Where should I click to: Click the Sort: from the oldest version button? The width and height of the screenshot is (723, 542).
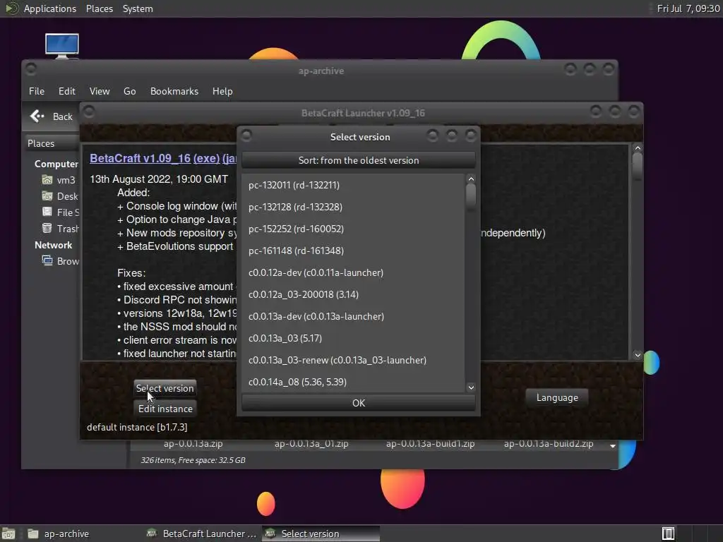(x=358, y=160)
